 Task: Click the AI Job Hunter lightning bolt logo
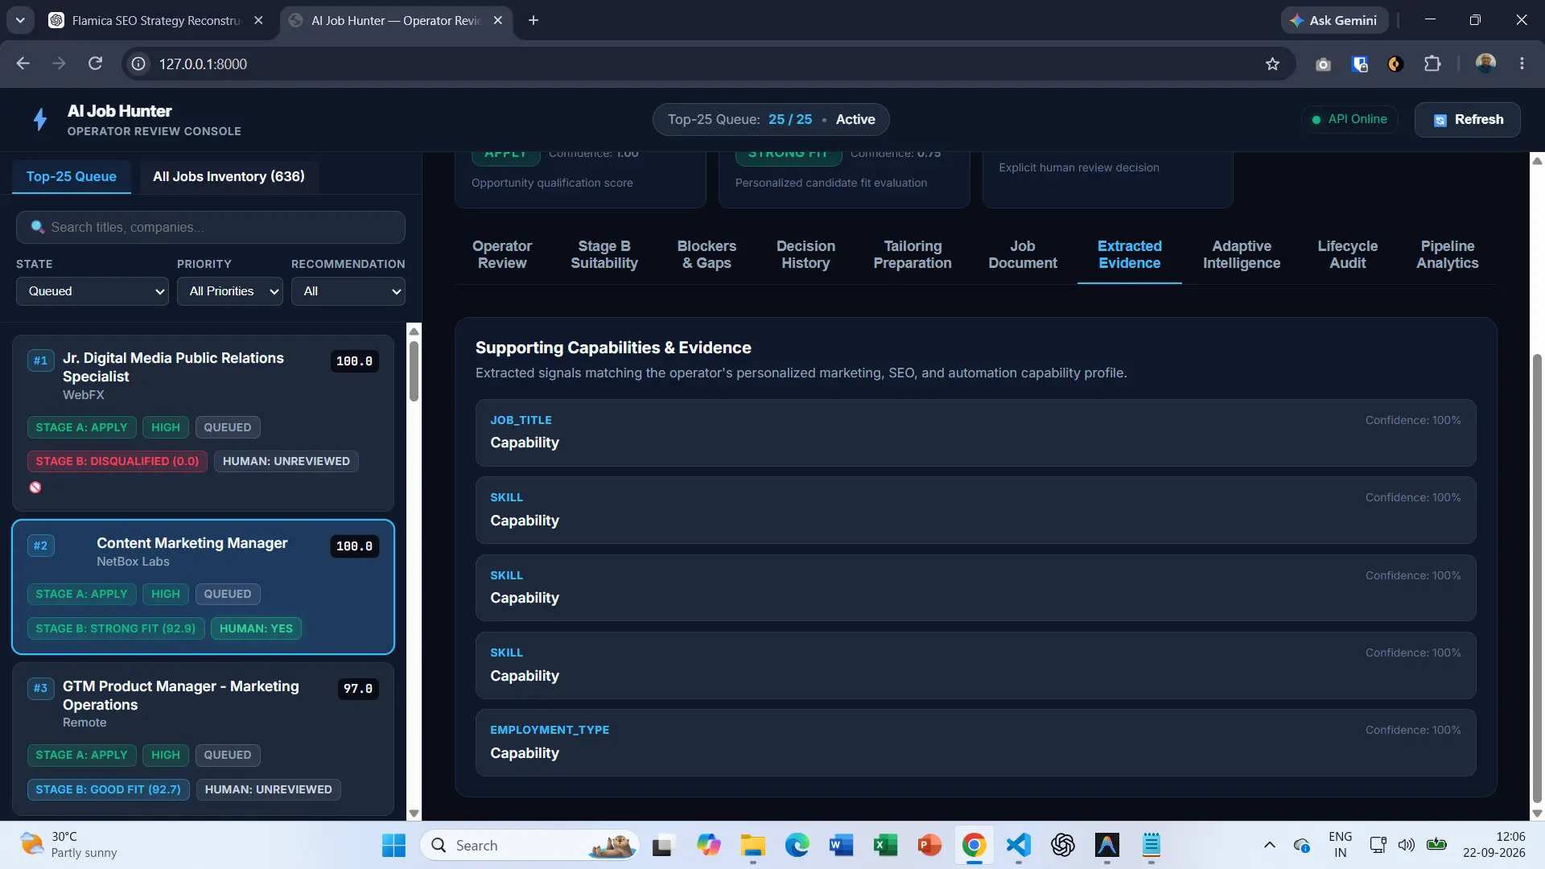click(x=40, y=119)
